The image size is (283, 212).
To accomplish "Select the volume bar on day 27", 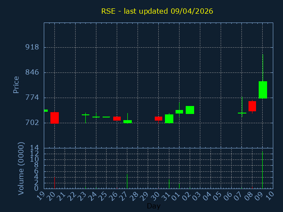I will [x=127, y=181].
